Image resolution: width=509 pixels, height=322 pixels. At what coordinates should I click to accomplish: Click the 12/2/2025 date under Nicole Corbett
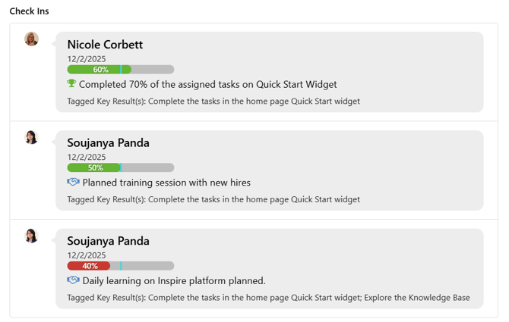pyautogui.click(x=87, y=59)
